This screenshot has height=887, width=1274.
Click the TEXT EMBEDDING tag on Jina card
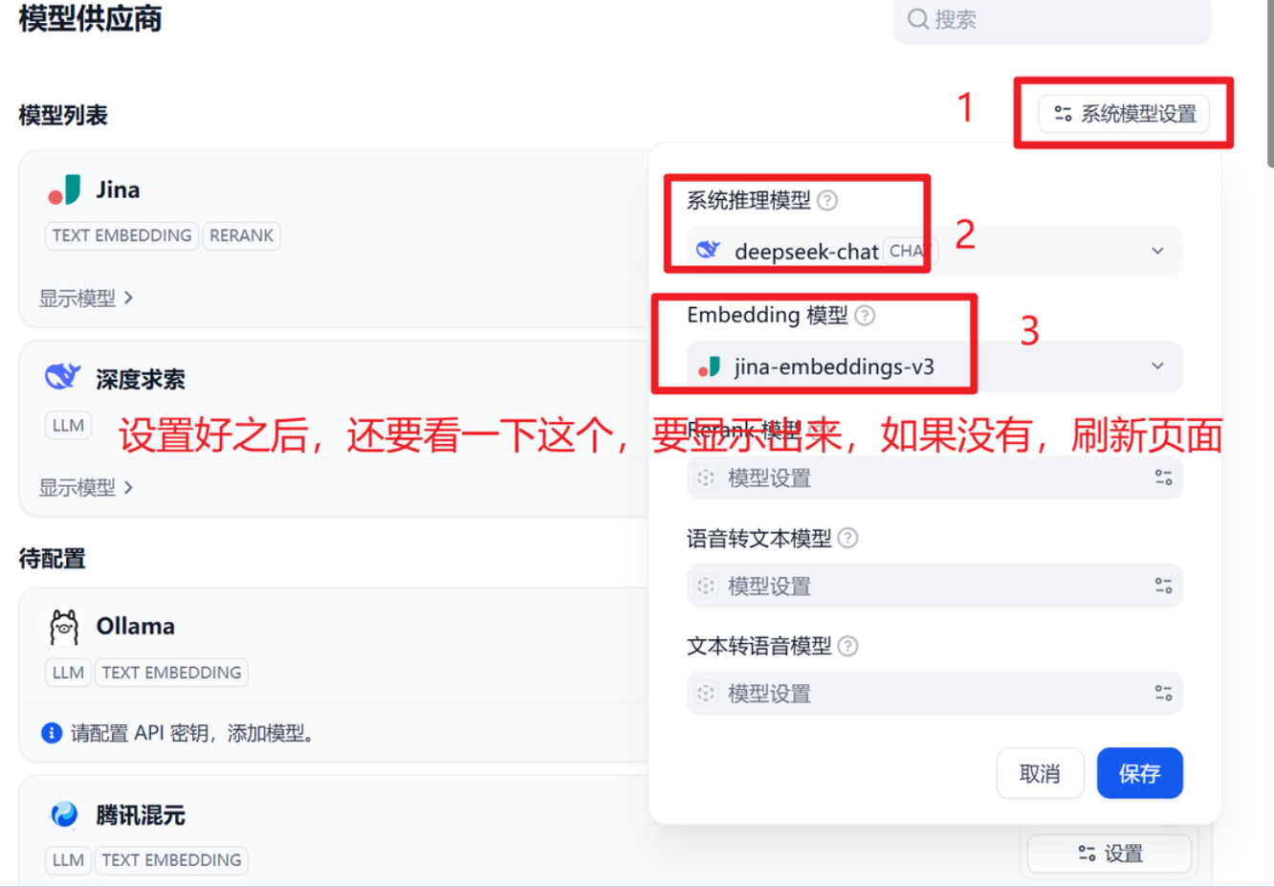(121, 235)
